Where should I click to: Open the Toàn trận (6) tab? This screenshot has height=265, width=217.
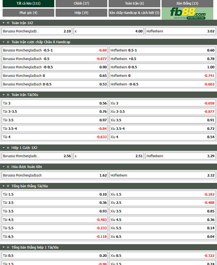(x=134, y=3)
